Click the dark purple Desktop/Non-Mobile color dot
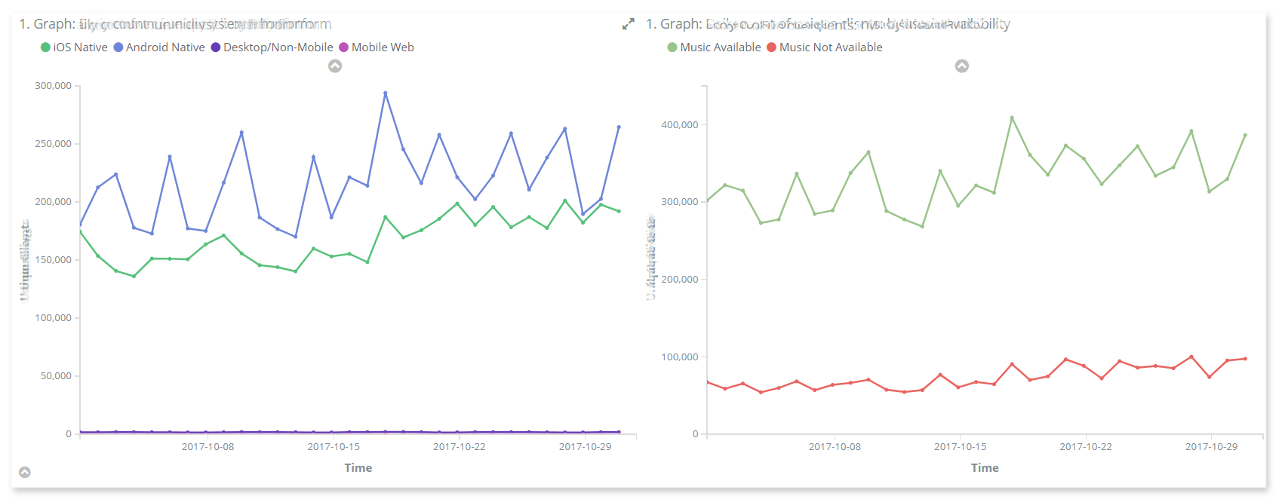The height and width of the screenshot is (499, 1279). point(216,47)
